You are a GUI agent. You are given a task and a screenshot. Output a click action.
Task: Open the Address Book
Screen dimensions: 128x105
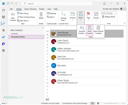[x=109, y=17]
